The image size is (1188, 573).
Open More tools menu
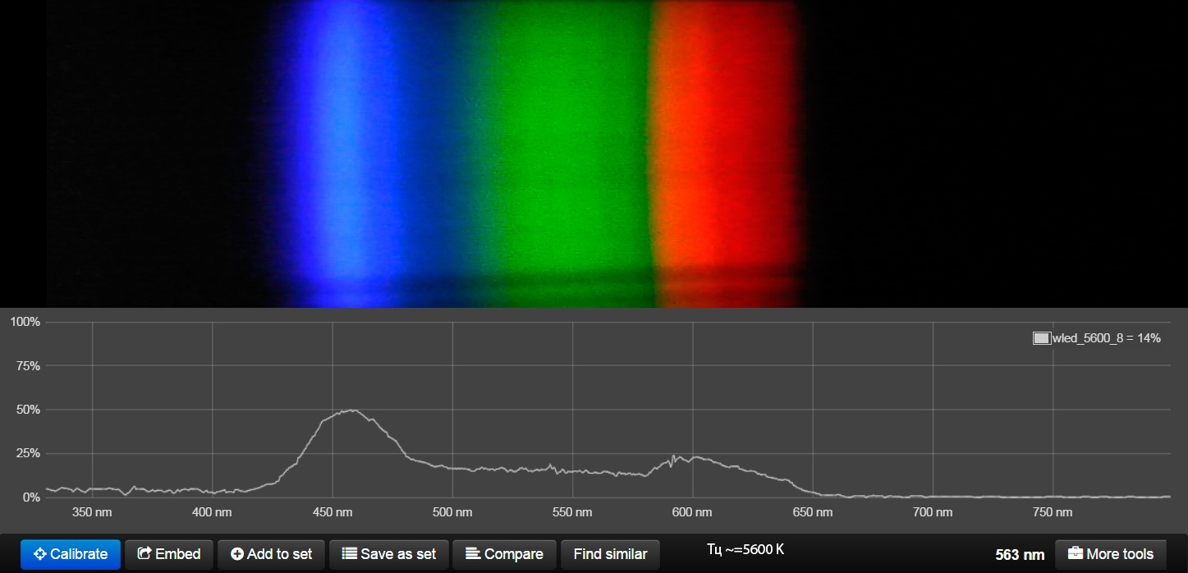[1110, 554]
